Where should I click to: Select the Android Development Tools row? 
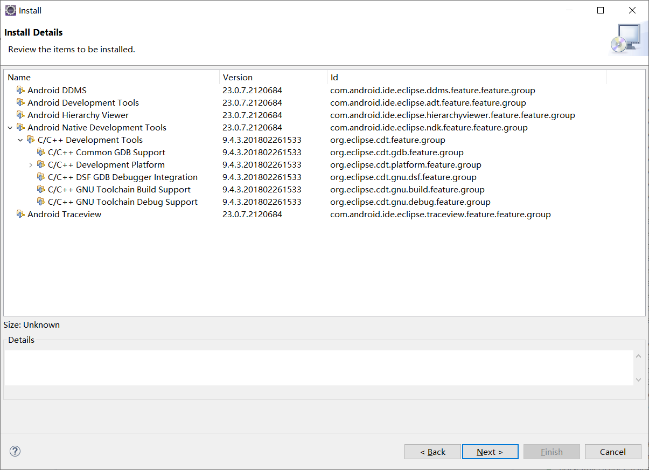[324, 102]
